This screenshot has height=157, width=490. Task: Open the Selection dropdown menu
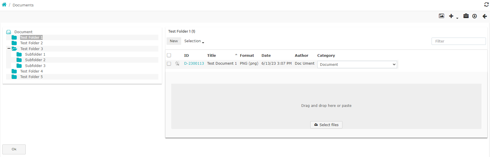coord(194,41)
